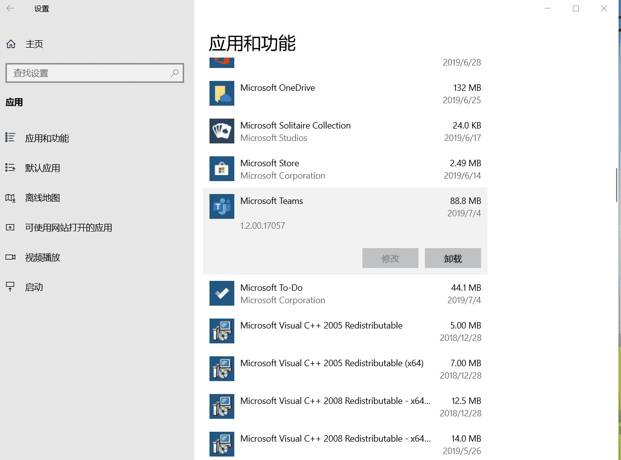Click the back arrow in the title bar

10,8
